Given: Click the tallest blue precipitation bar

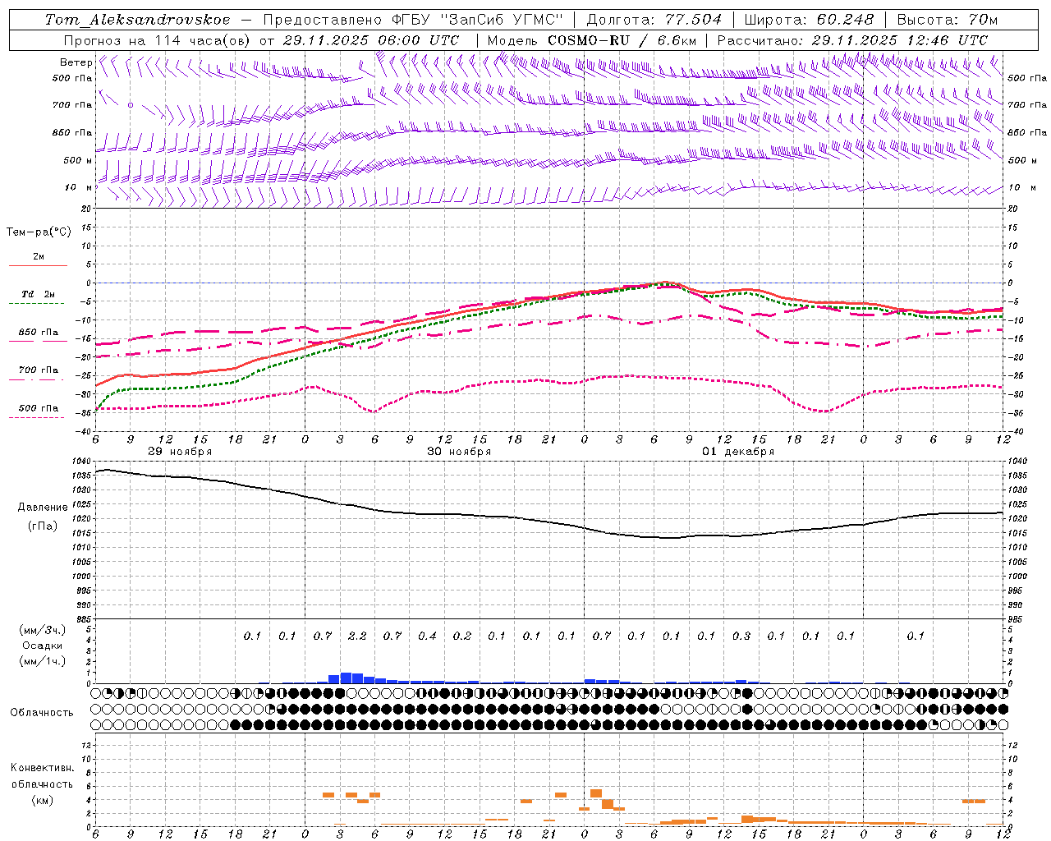Looking at the screenshot, I should tap(346, 678).
